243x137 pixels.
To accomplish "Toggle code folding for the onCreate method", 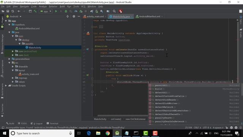I will tap(92, 49).
